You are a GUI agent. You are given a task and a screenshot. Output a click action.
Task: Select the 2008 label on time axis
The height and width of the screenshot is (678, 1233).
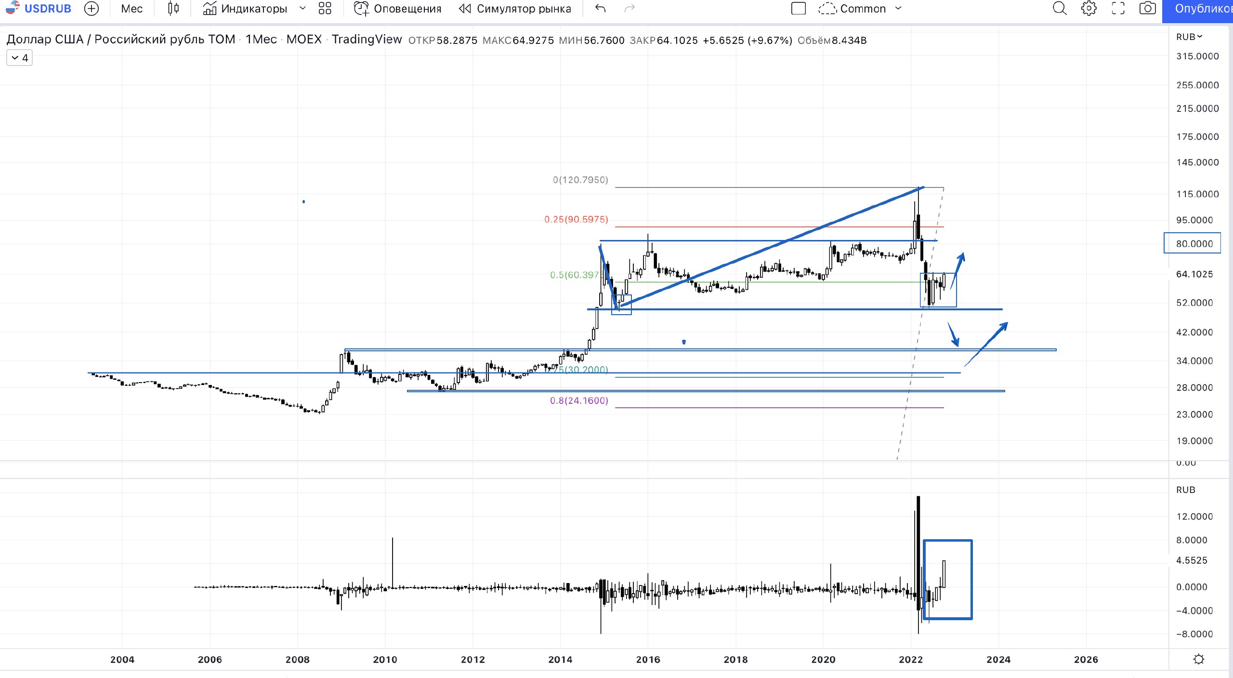click(x=297, y=660)
